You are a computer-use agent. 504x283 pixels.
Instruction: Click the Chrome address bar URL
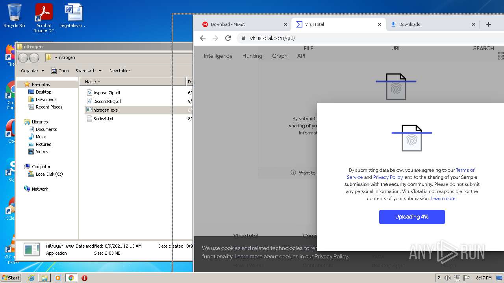pyautogui.click(x=272, y=38)
